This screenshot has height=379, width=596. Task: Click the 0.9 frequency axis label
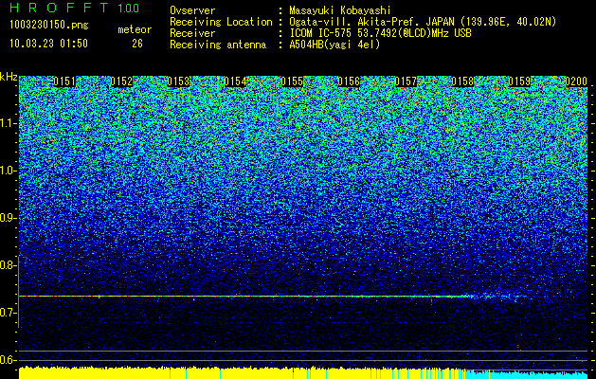coord(8,218)
